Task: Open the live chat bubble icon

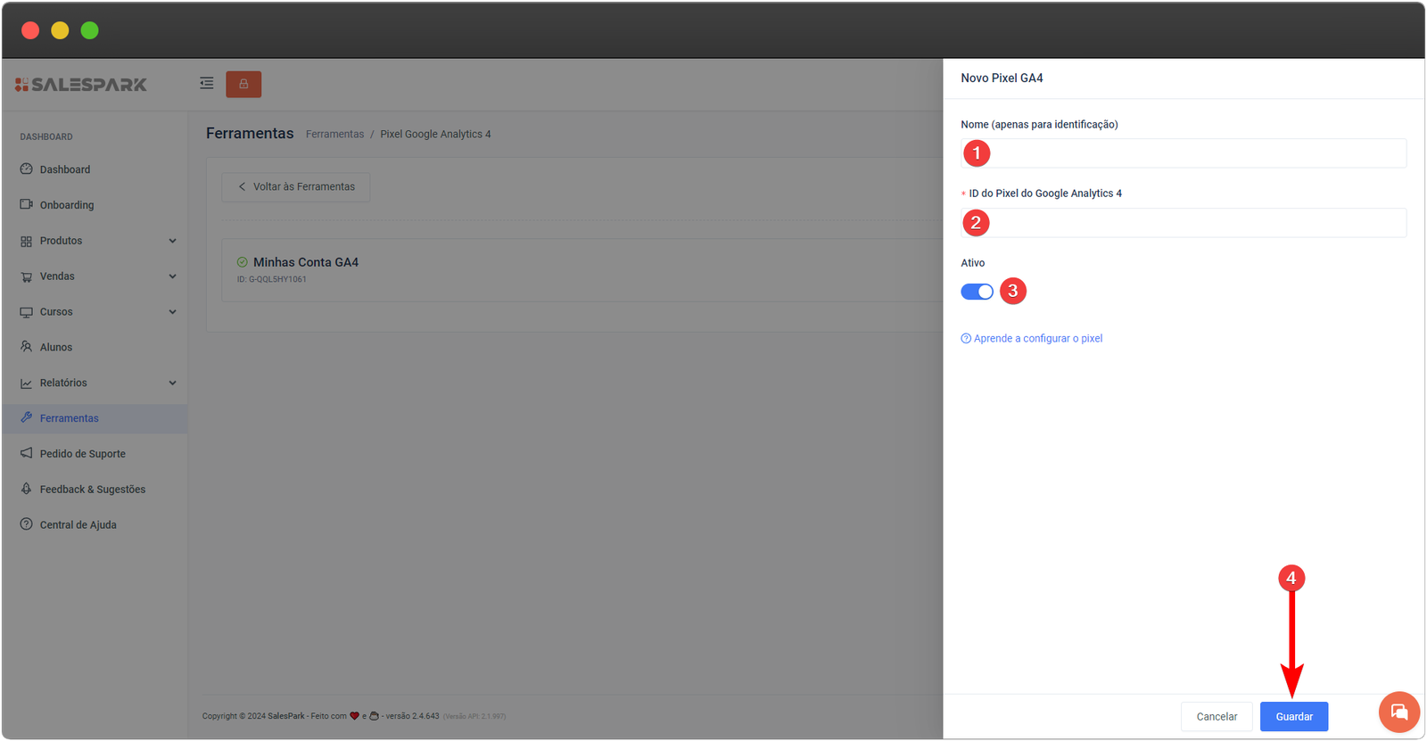Action: 1398,712
